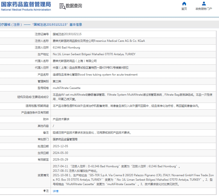
Task: Select agent name 费森尤斯医药用品（上海）有限公司
Action: [75, 61]
